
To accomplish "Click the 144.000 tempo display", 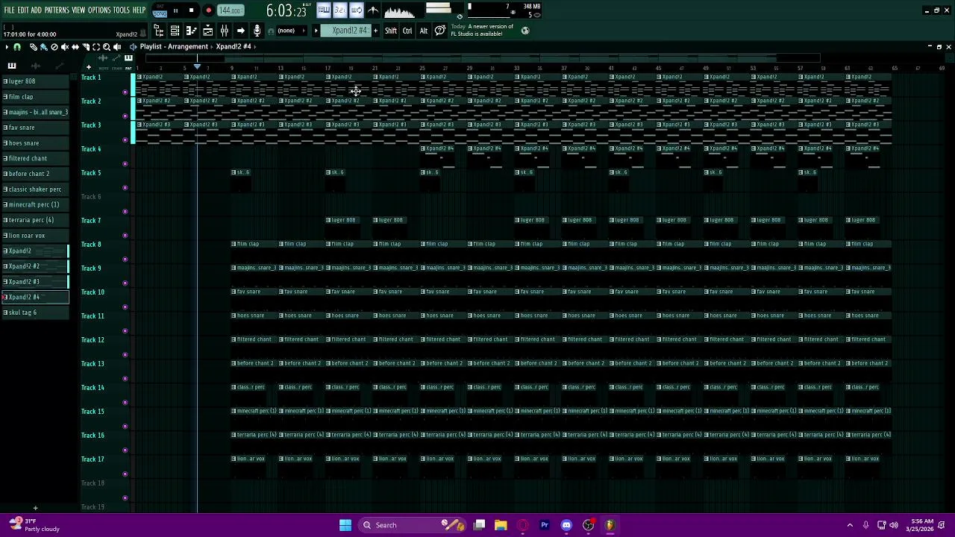I will [231, 11].
